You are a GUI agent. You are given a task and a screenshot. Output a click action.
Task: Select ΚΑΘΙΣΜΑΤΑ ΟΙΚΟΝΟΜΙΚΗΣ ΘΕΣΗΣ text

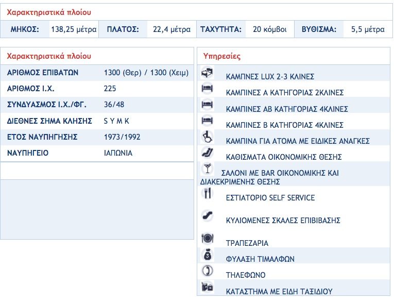(284, 157)
